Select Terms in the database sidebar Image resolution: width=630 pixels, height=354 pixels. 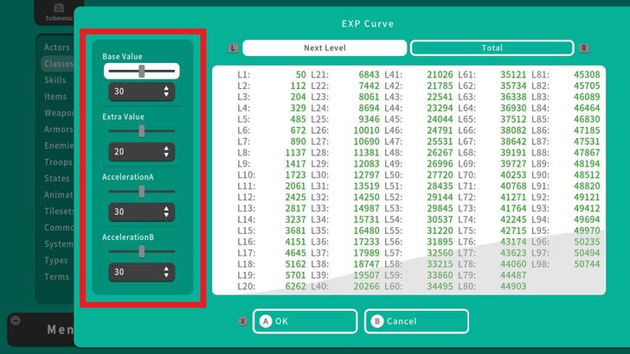click(x=56, y=277)
